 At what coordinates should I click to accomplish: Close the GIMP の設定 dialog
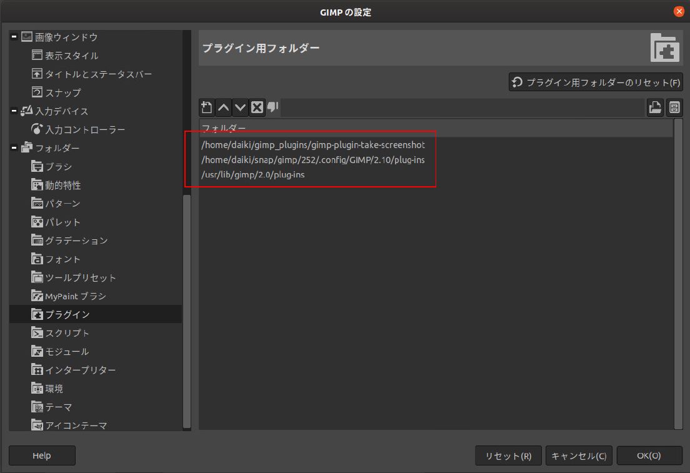tap(679, 11)
